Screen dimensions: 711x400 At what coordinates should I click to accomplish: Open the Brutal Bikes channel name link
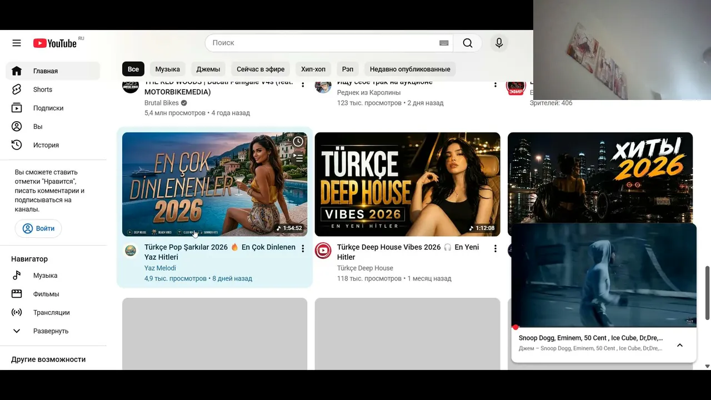(x=162, y=103)
